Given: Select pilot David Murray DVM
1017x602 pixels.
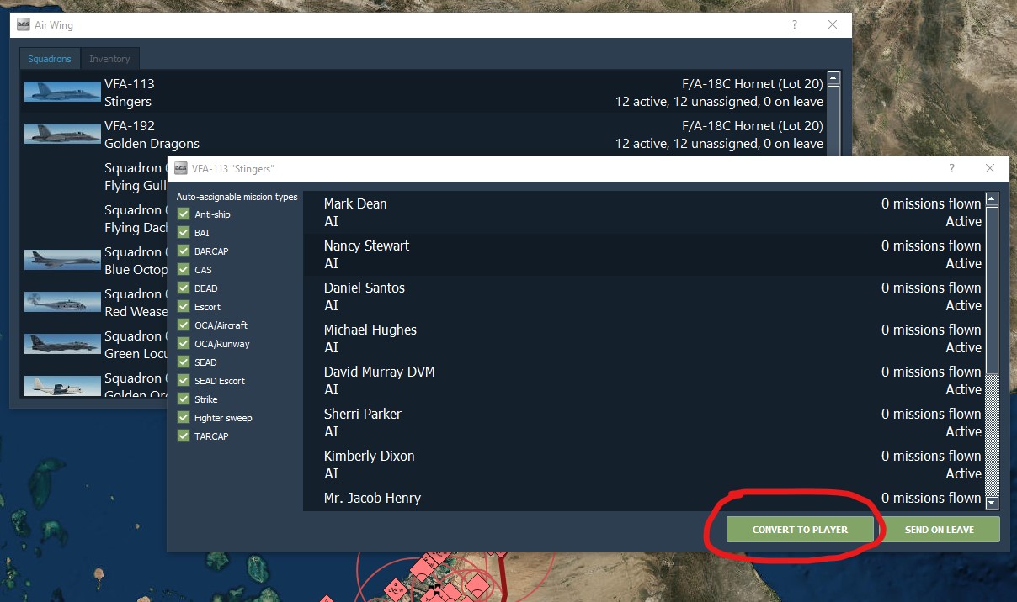Looking at the screenshot, I should (x=643, y=381).
